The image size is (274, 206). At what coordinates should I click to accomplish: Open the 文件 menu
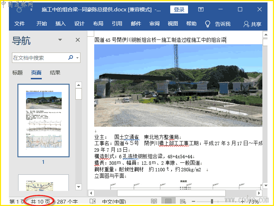click(x=20, y=24)
